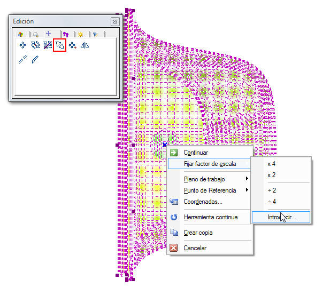
Task: Select the Move tool in Edición panel
Action: tap(22, 45)
